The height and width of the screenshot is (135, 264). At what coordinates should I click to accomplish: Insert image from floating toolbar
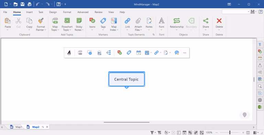[147, 53]
